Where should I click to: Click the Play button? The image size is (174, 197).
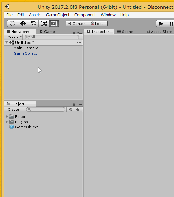click(161, 24)
